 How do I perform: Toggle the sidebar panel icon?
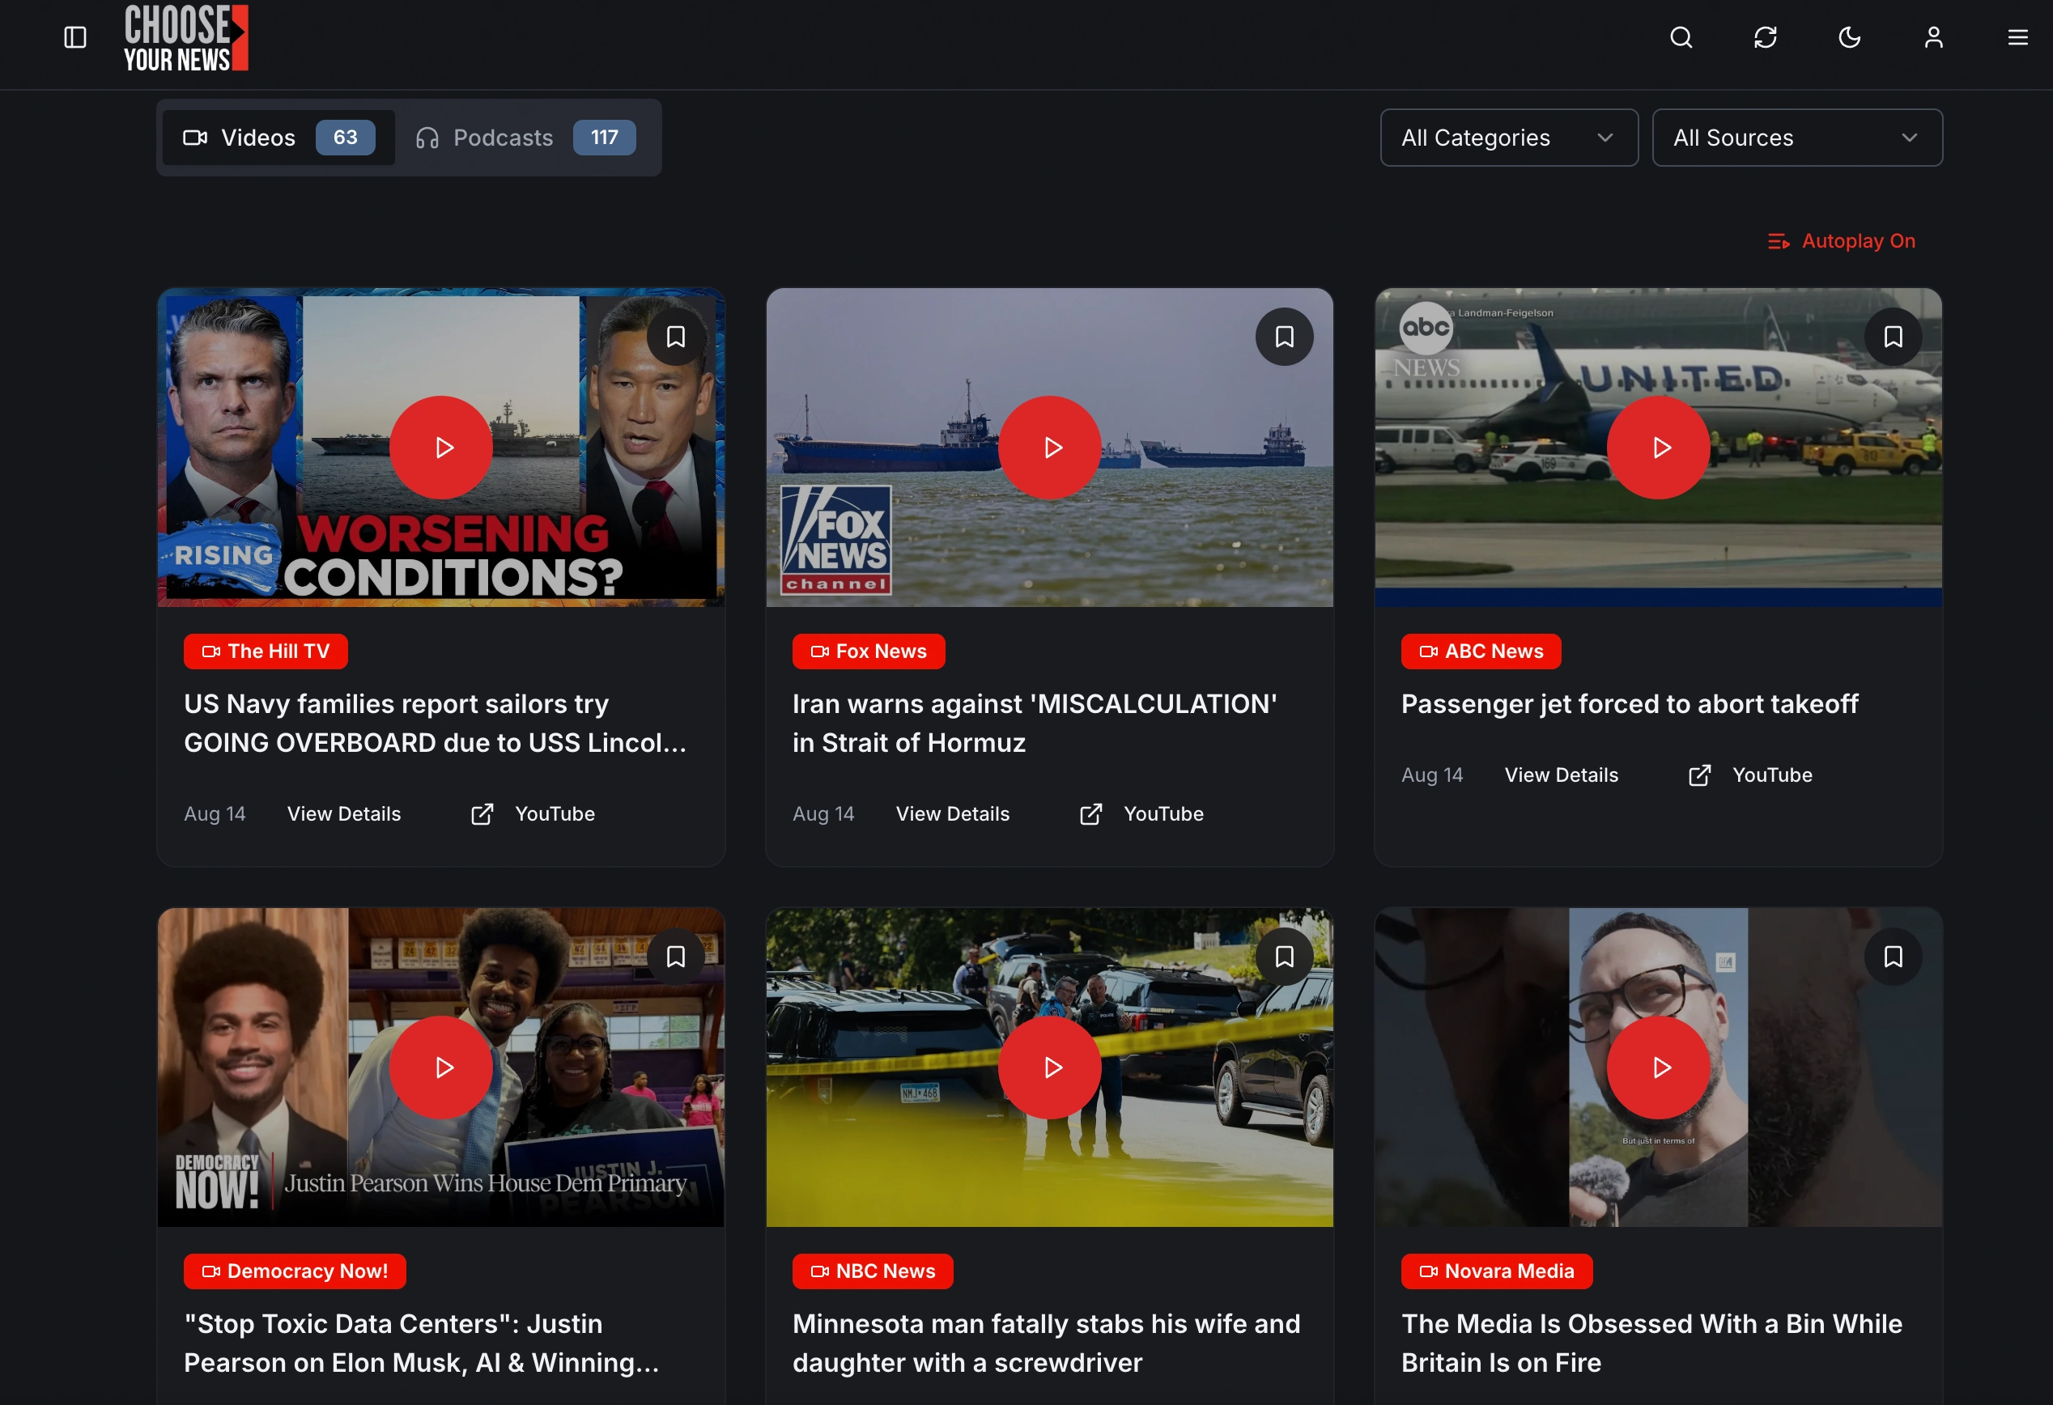pos(75,37)
